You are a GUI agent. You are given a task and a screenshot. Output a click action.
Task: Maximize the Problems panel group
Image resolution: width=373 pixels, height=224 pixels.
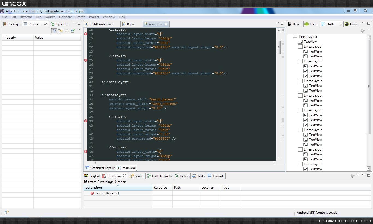369,175
